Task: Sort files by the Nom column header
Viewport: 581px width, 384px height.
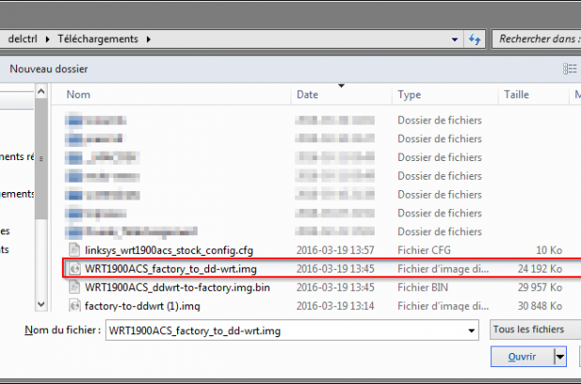Action: (78, 95)
